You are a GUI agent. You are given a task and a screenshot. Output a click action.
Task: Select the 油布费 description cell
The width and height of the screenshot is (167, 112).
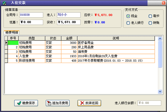click(116, 52)
